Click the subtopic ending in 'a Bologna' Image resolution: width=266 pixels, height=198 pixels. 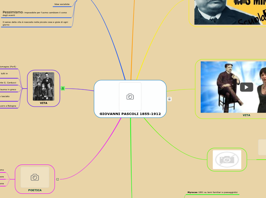click(x=8, y=106)
